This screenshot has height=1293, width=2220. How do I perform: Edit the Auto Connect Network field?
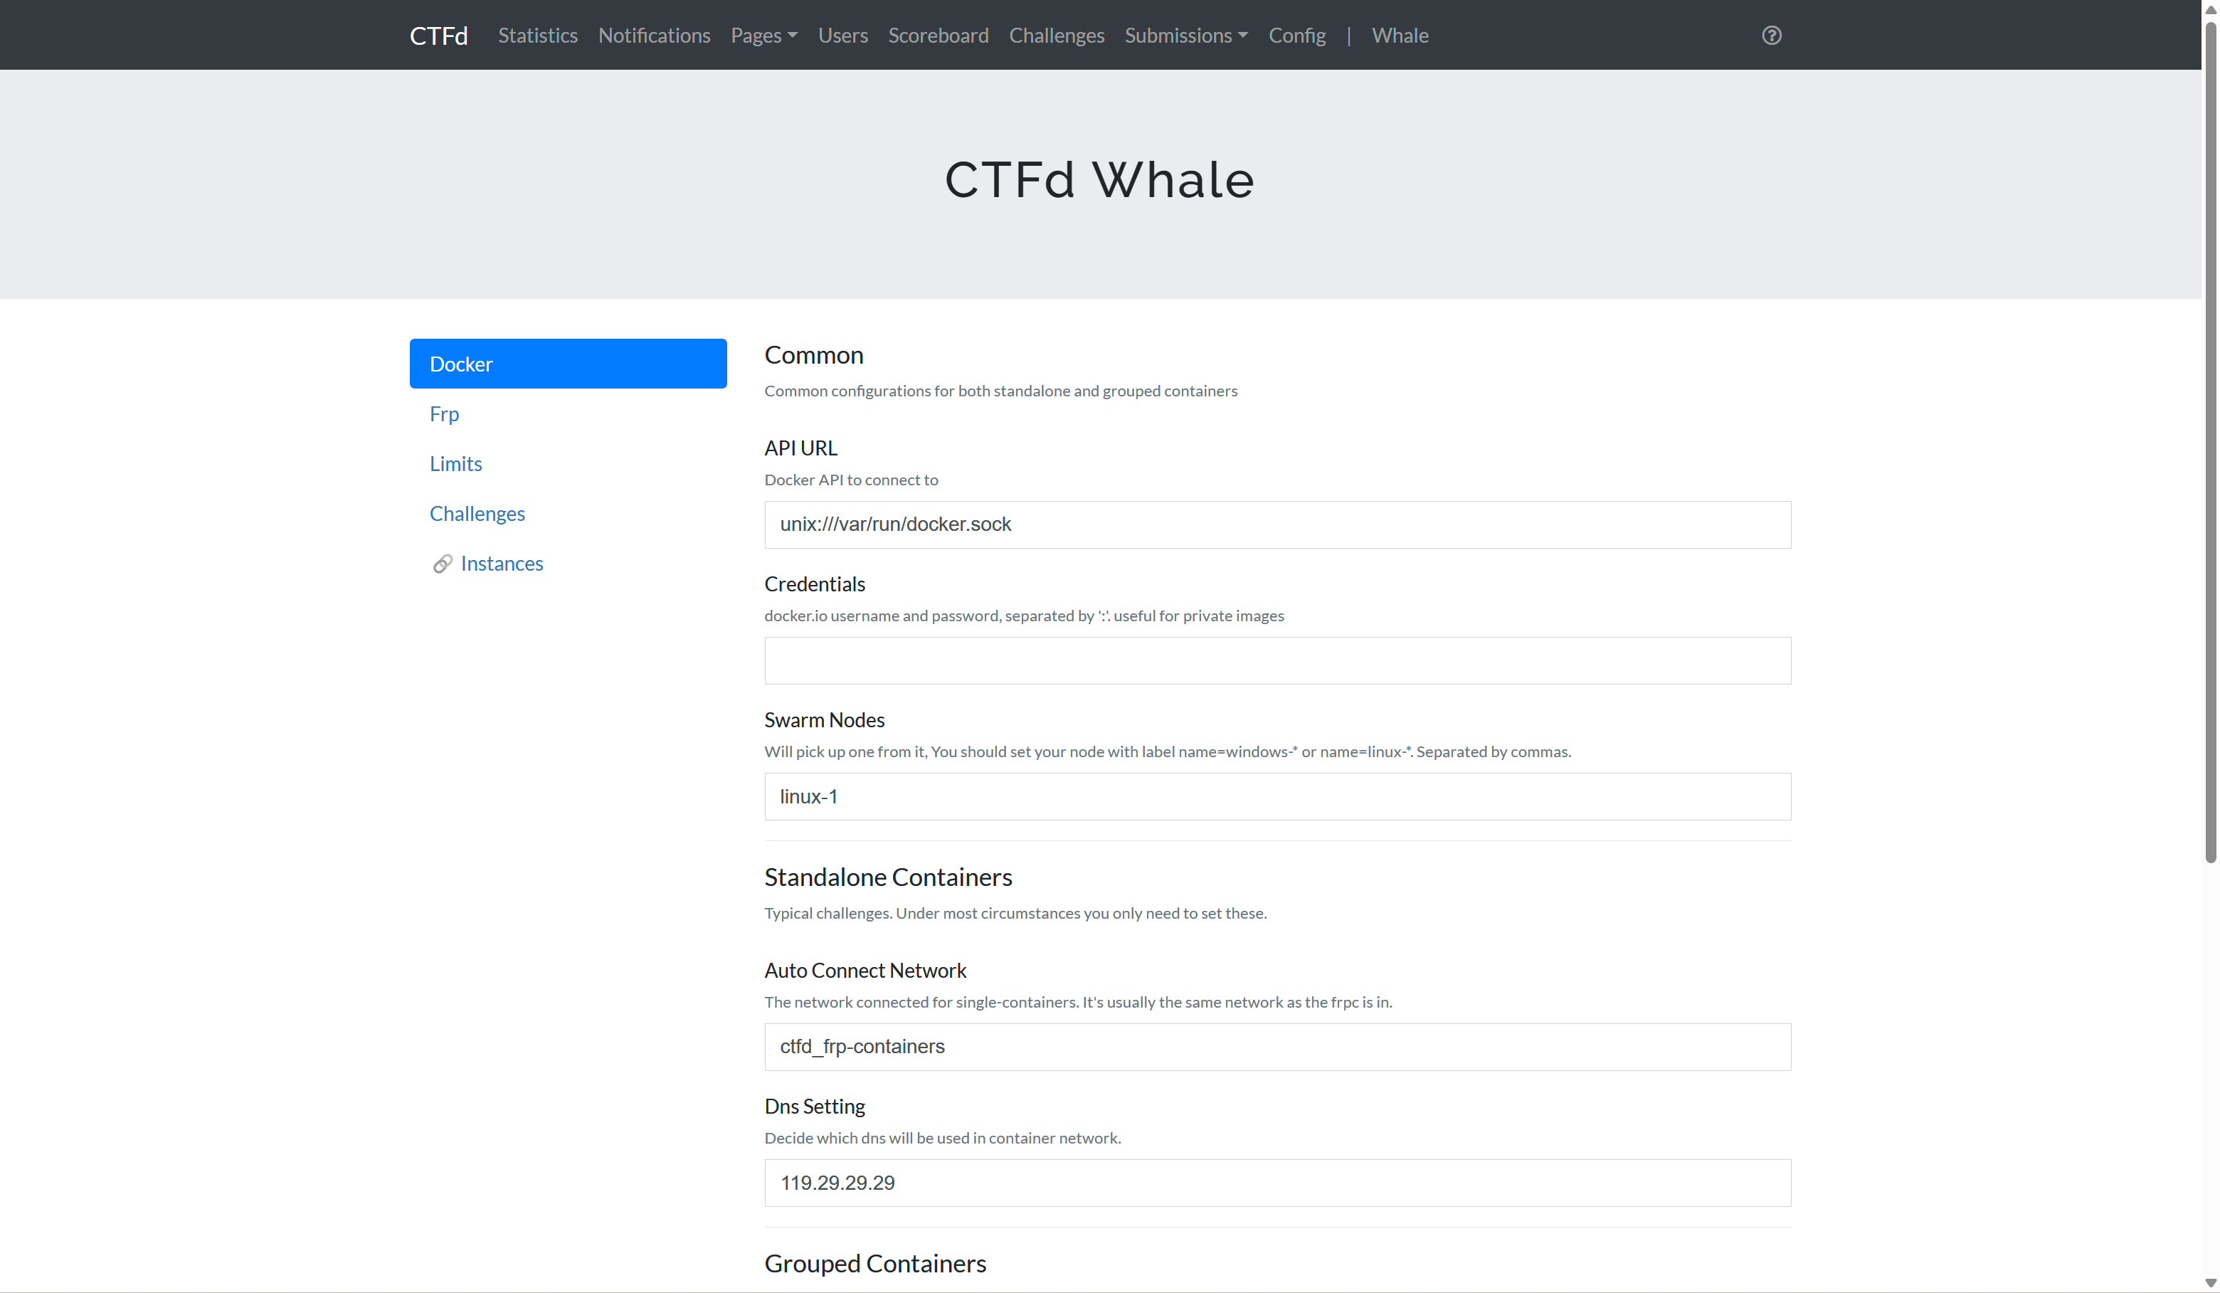click(x=1277, y=1047)
